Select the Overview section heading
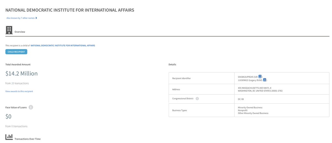The image size is (332, 143). pos(20,32)
